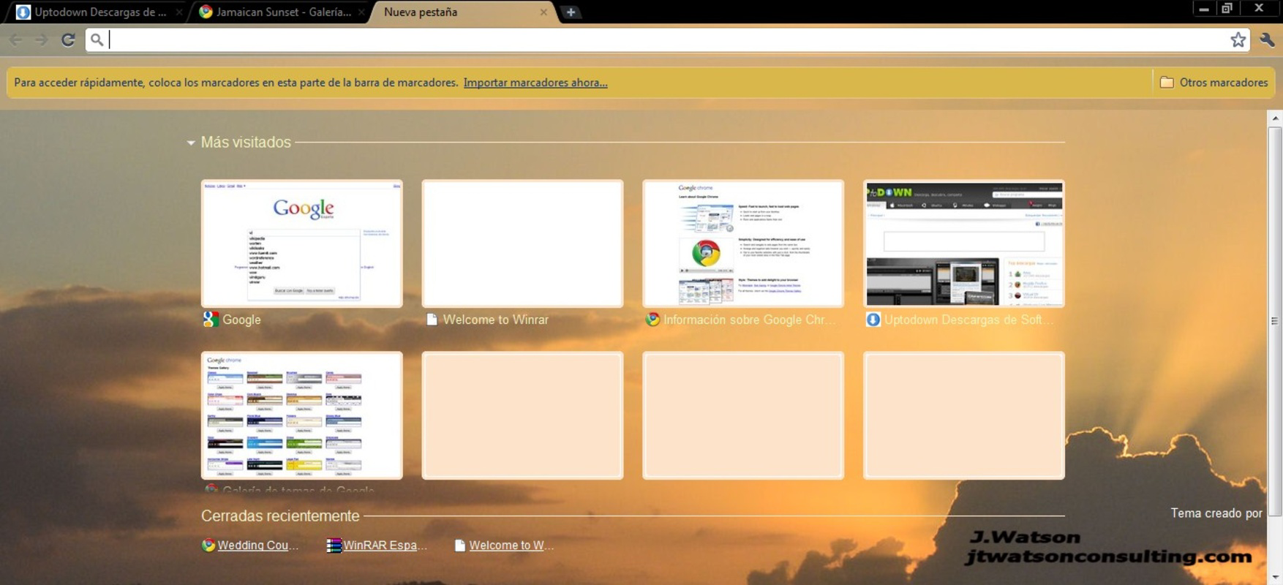Image resolution: width=1283 pixels, height=585 pixels.
Task: Switch to the Jamaican Sunset - Galería tab
Action: pyautogui.click(x=282, y=12)
